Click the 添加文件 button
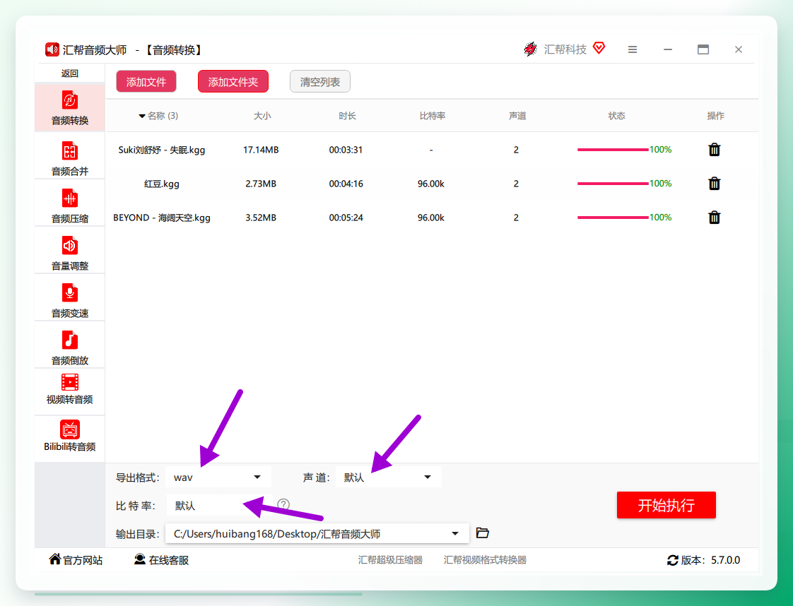The height and width of the screenshot is (606, 793). click(146, 82)
